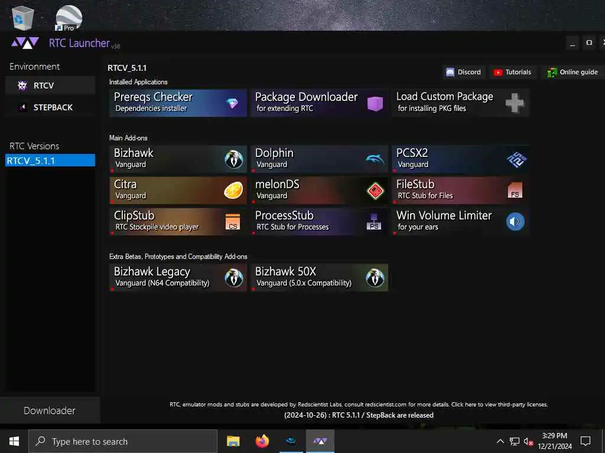The width and height of the screenshot is (605, 453).
Task: Select RTCV_5.1.1 in RTC Versions list
Action: pos(50,160)
